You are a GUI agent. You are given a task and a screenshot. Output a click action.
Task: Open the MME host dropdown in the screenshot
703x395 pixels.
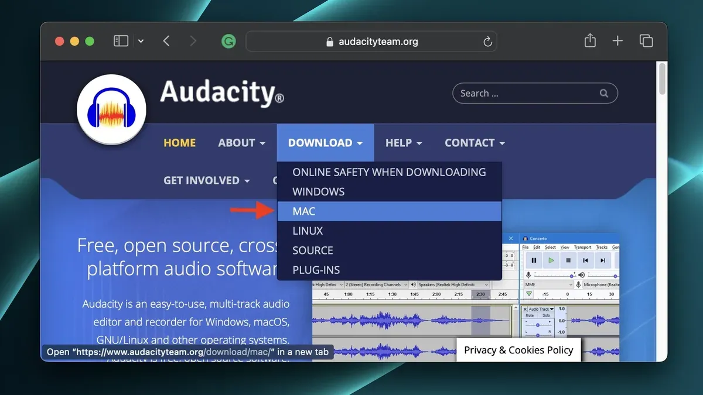(549, 284)
